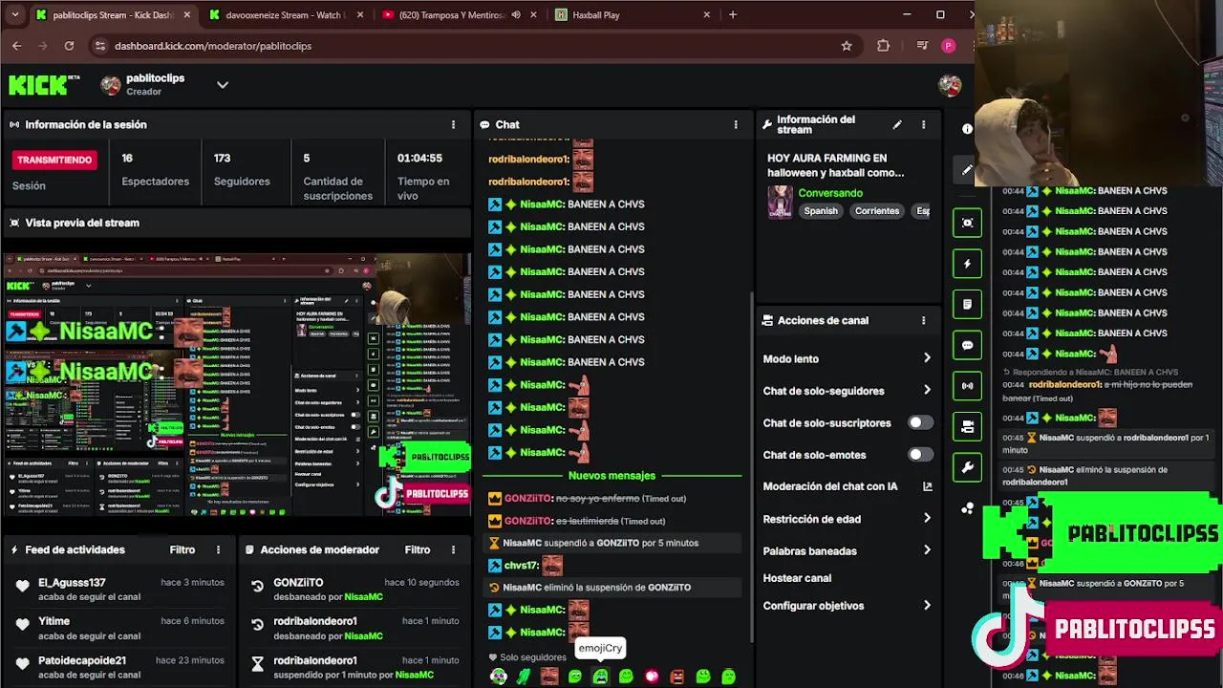
Task: Click the Spanish tag chip
Action: coord(821,211)
